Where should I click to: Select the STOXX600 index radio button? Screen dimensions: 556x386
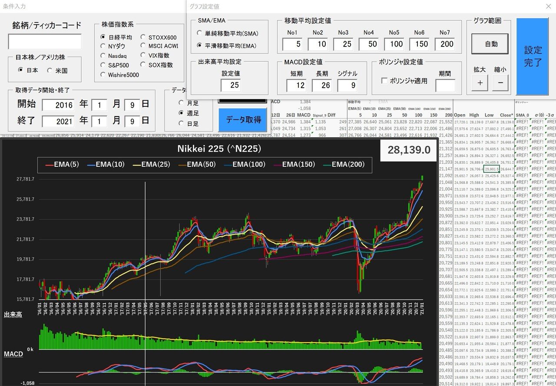tap(143, 37)
